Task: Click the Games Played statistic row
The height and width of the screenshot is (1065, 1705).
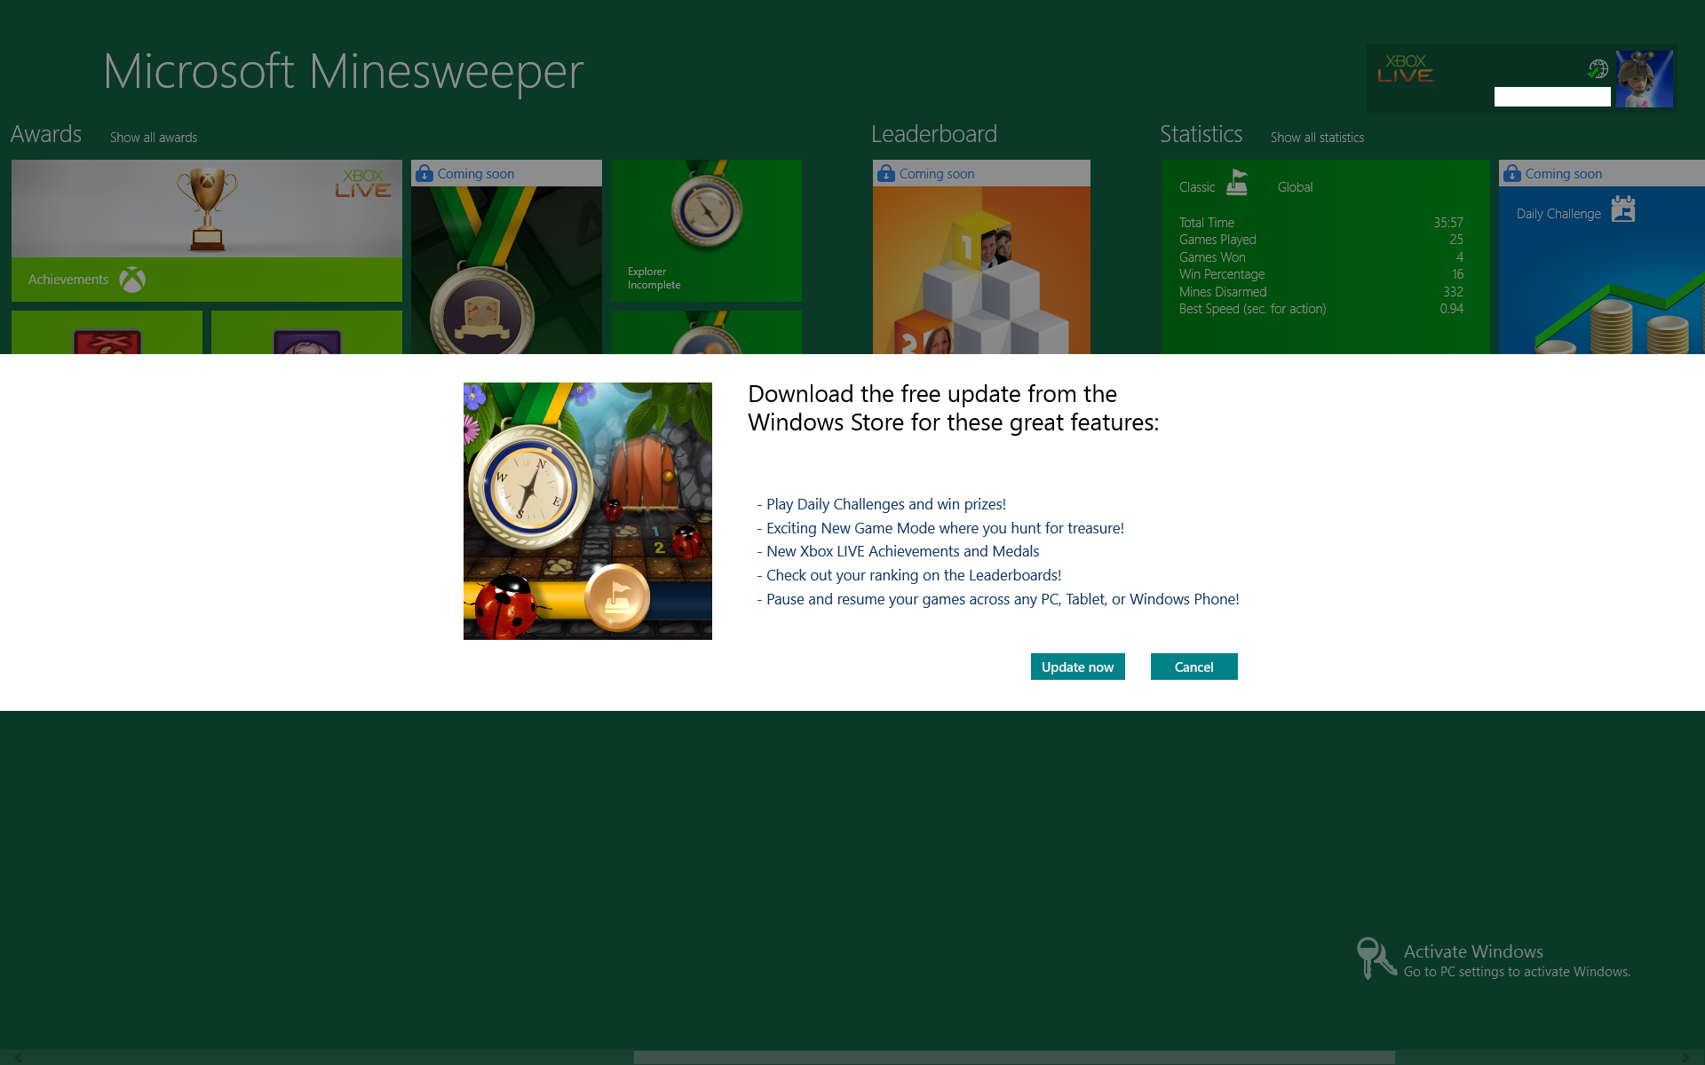Action: coord(1321,240)
